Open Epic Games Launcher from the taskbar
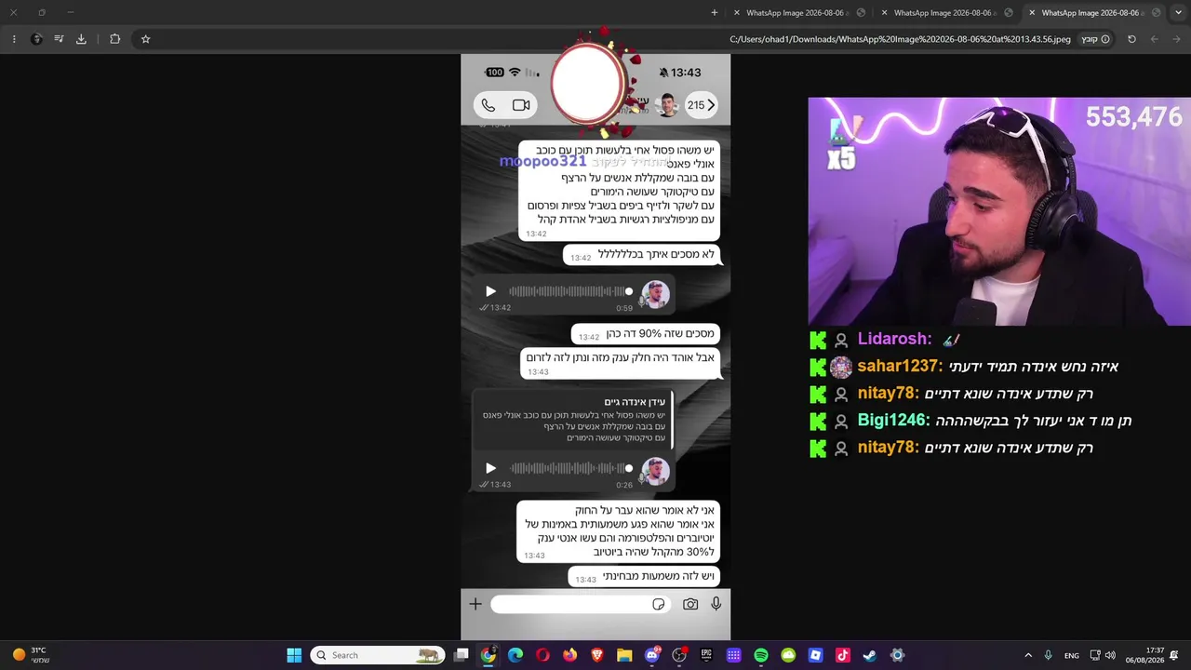Screen dimensions: 1191x670 click(x=706, y=655)
